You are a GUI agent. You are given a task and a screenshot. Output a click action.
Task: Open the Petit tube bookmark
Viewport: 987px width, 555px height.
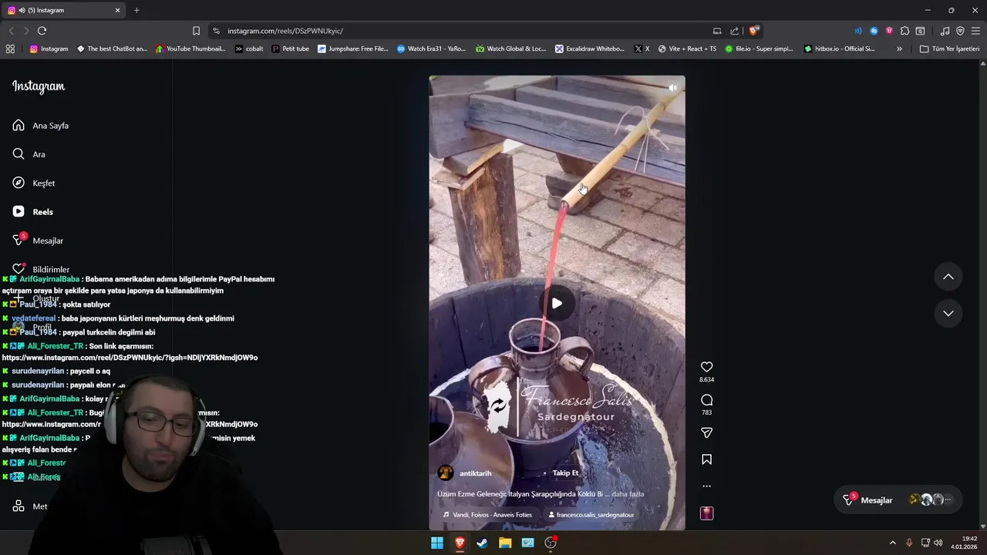pos(290,49)
